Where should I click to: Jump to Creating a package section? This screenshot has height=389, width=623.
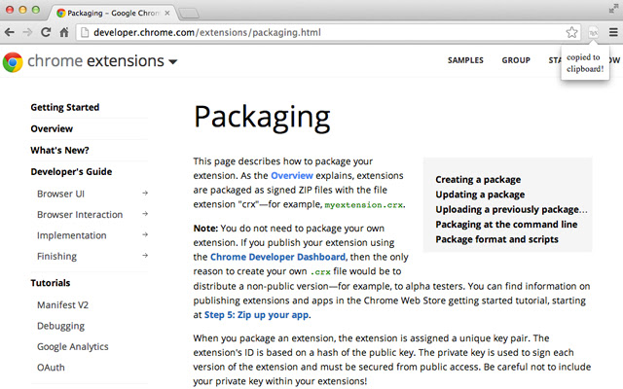[x=478, y=180]
